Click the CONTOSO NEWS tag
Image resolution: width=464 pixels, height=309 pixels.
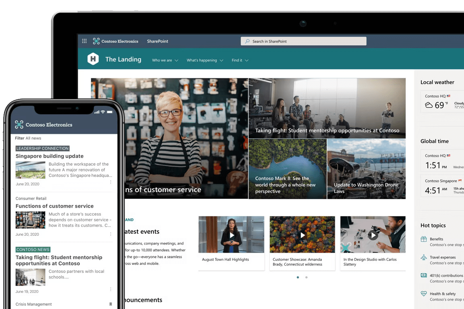33,249
